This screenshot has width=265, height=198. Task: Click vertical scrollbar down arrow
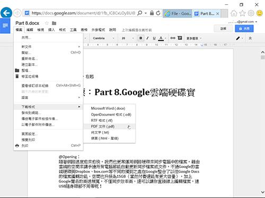(263, 192)
